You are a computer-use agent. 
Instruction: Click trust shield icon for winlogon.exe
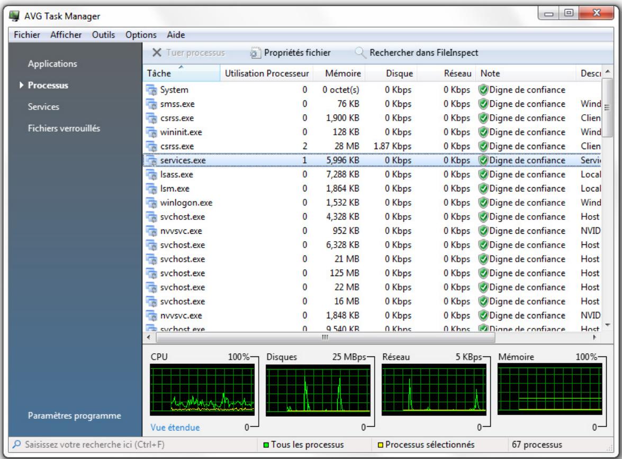(x=483, y=203)
